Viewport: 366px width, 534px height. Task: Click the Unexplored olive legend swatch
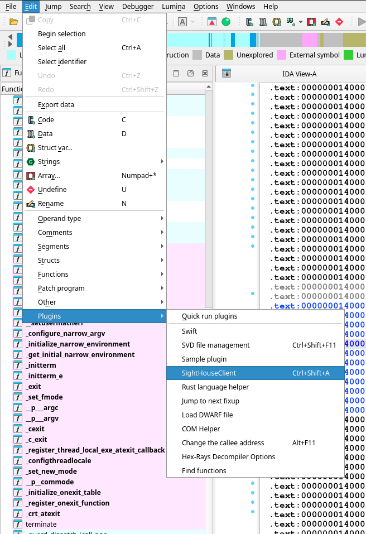pyautogui.click(x=228, y=55)
